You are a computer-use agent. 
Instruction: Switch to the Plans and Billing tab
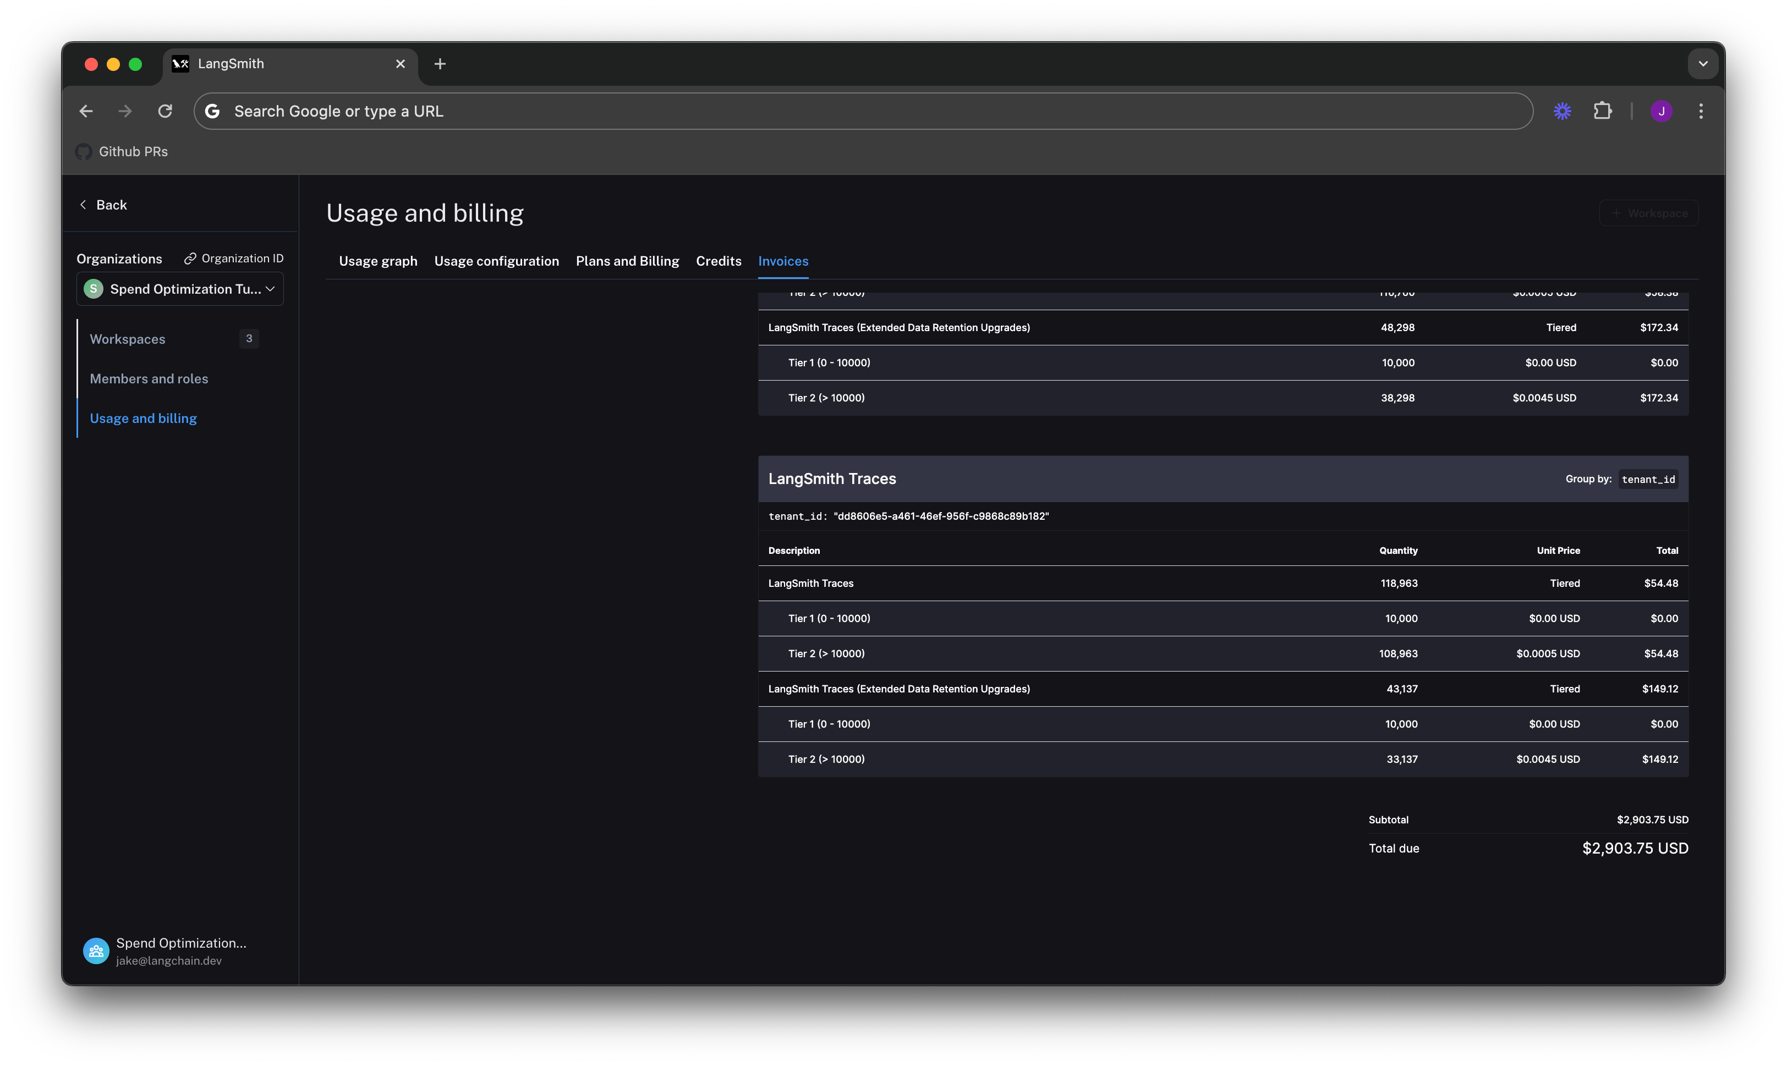point(627,261)
